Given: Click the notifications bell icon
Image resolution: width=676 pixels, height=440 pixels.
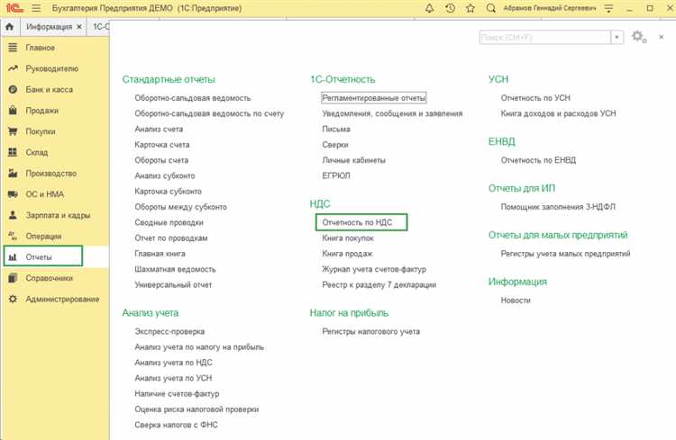Looking at the screenshot, I should pyautogui.click(x=429, y=8).
